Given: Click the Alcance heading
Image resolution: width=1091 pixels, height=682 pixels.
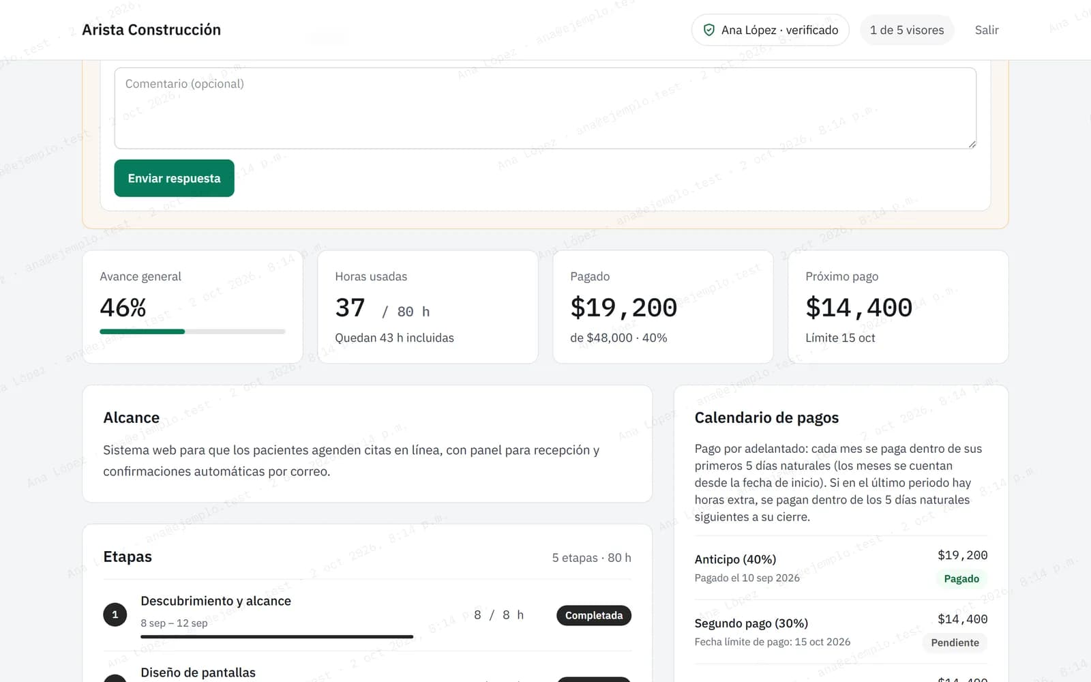Looking at the screenshot, I should pos(131,417).
